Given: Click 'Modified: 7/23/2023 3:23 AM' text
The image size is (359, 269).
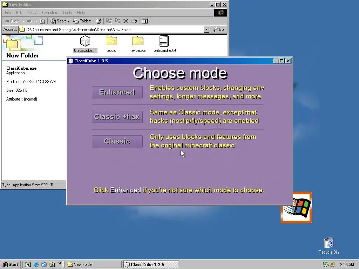Looking at the screenshot, I should coord(31,81).
